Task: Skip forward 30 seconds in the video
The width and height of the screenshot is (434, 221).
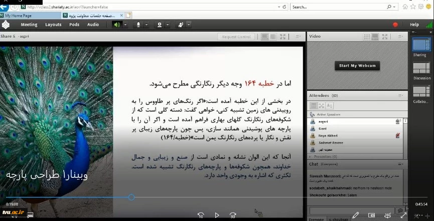Action: point(233,215)
